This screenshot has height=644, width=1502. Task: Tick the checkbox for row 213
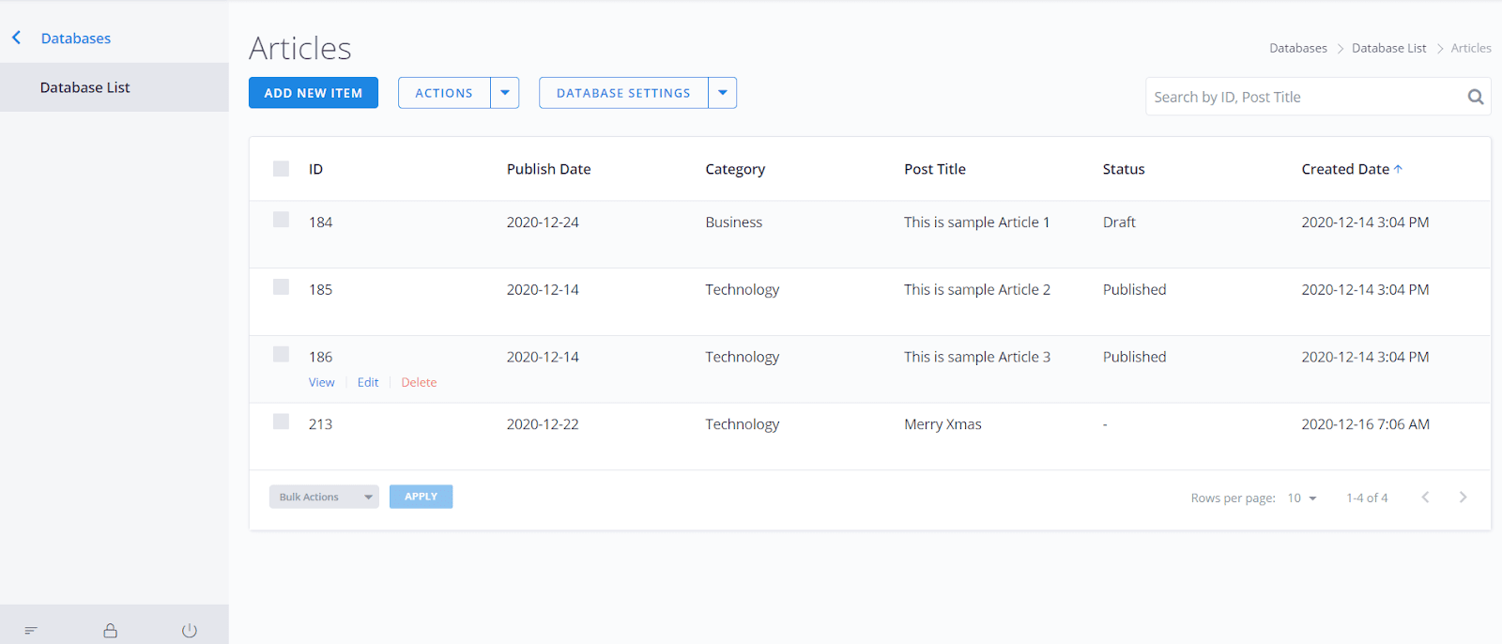click(281, 422)
